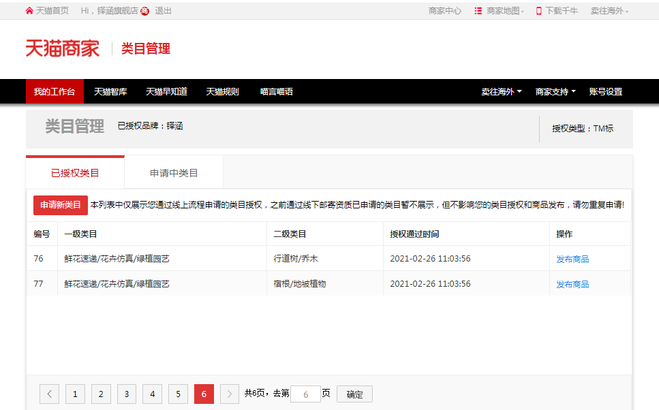This screenshot has width=659, height=410.
Task: Open 天猫规则 in the navigation bar
Action: pyautogui.click(x=222, y=91)
